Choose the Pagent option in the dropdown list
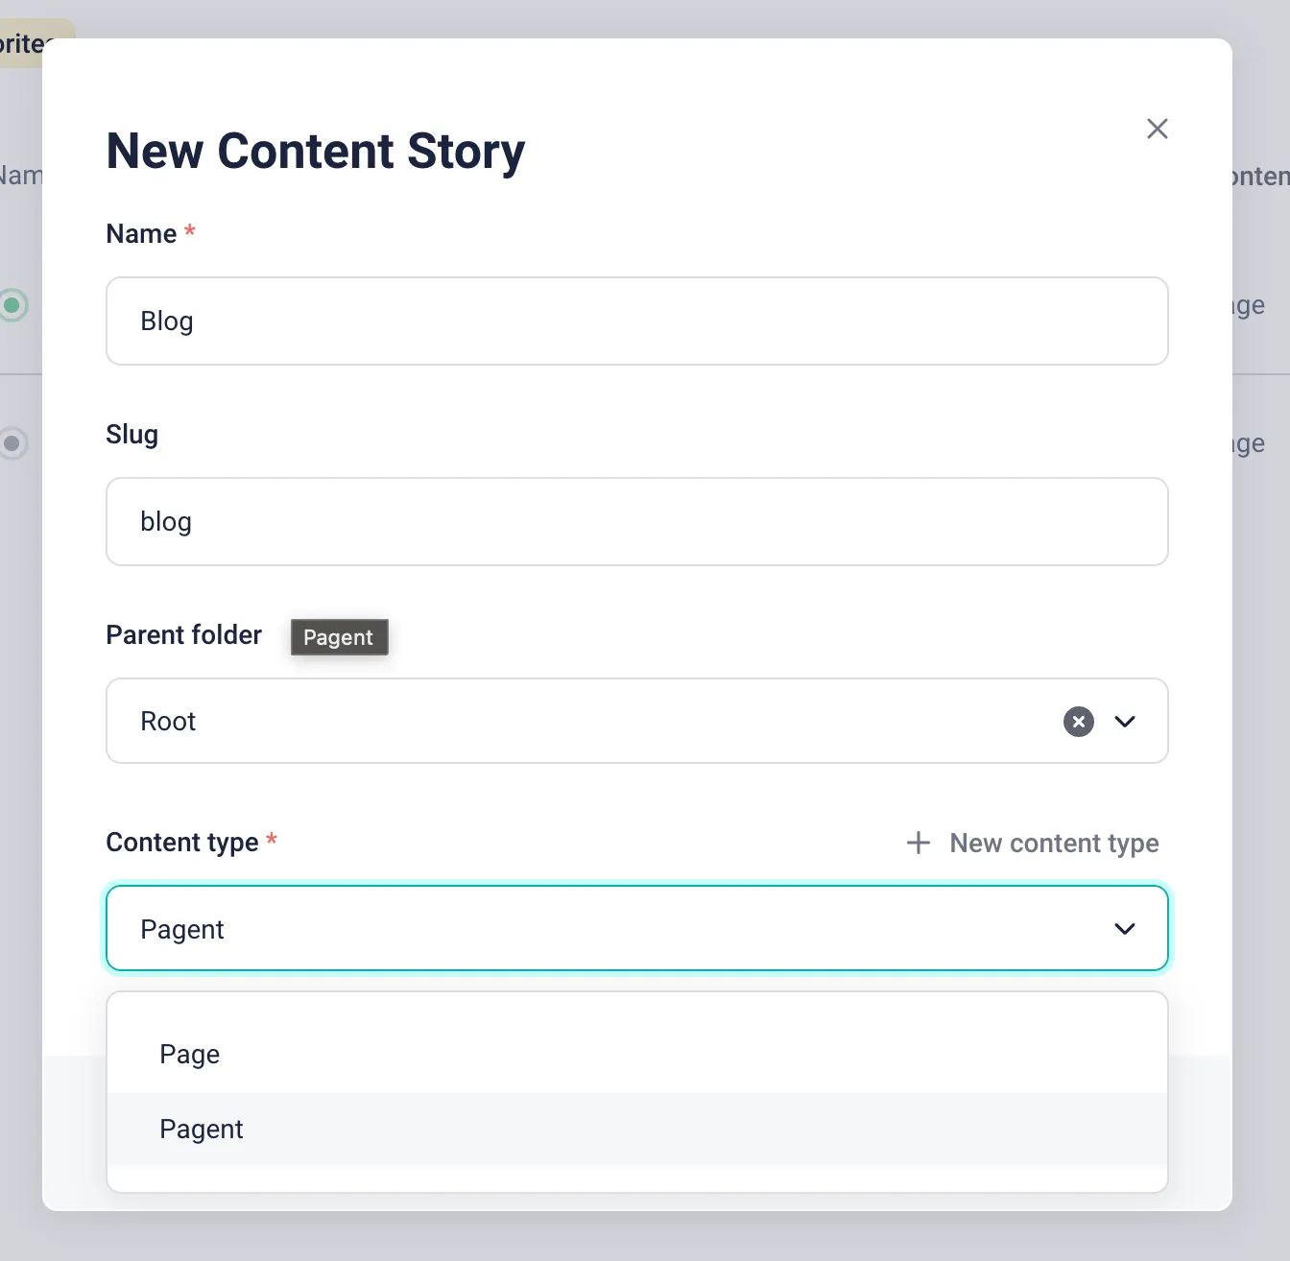 [202, 1129]
